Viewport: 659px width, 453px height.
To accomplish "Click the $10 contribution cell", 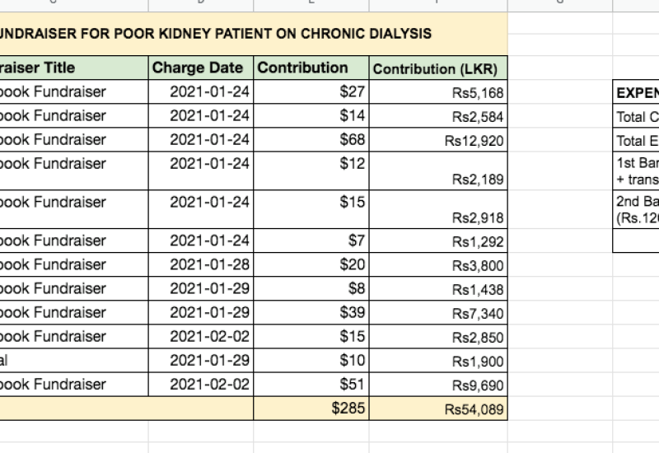I will click(311, 360).
